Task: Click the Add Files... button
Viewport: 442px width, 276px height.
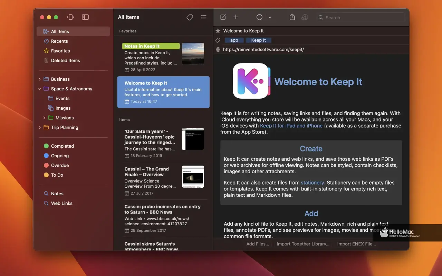Action: (258, 244)
